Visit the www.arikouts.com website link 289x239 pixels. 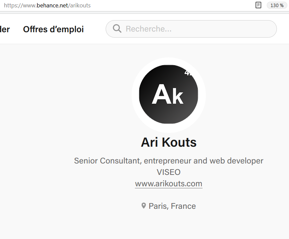click(x=169, y=184)
